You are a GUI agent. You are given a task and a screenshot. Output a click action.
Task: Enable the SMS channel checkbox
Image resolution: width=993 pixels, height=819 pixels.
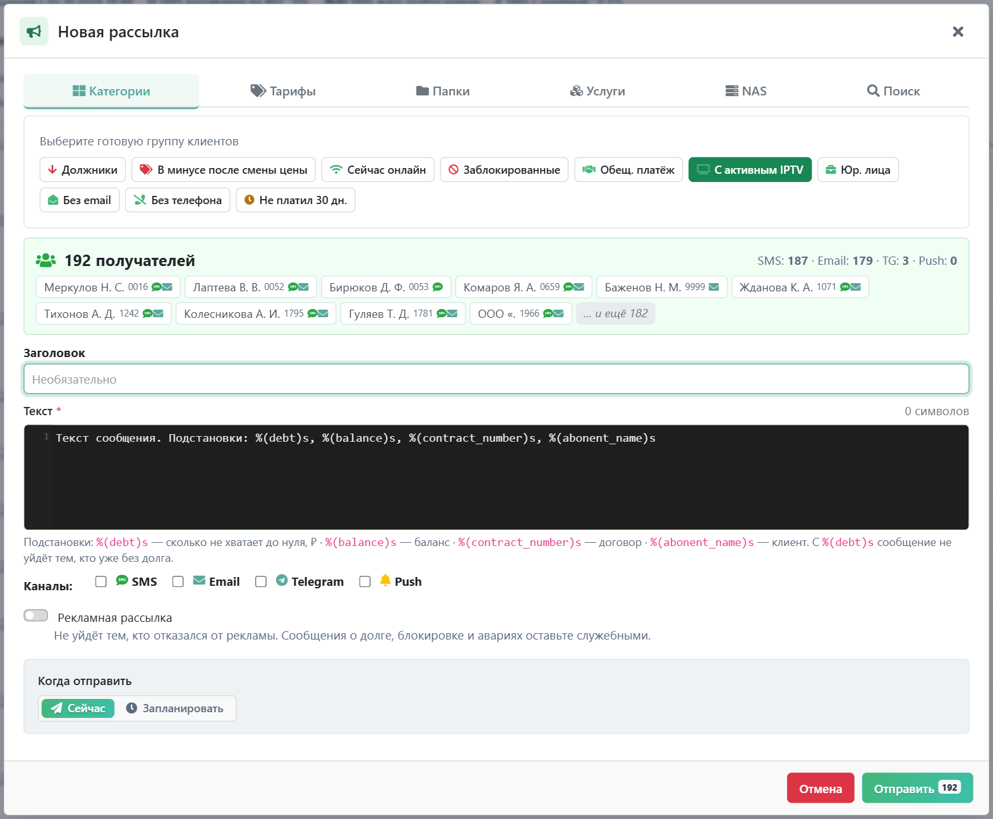click(x=101, y=581)
